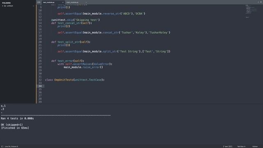Go to previous tab with left arrow
The width and height of the screenshot is (263, 148).
(x=38, y=2)
